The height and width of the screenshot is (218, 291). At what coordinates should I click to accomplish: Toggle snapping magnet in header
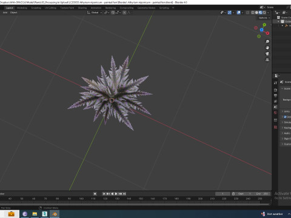coord(113,13)
